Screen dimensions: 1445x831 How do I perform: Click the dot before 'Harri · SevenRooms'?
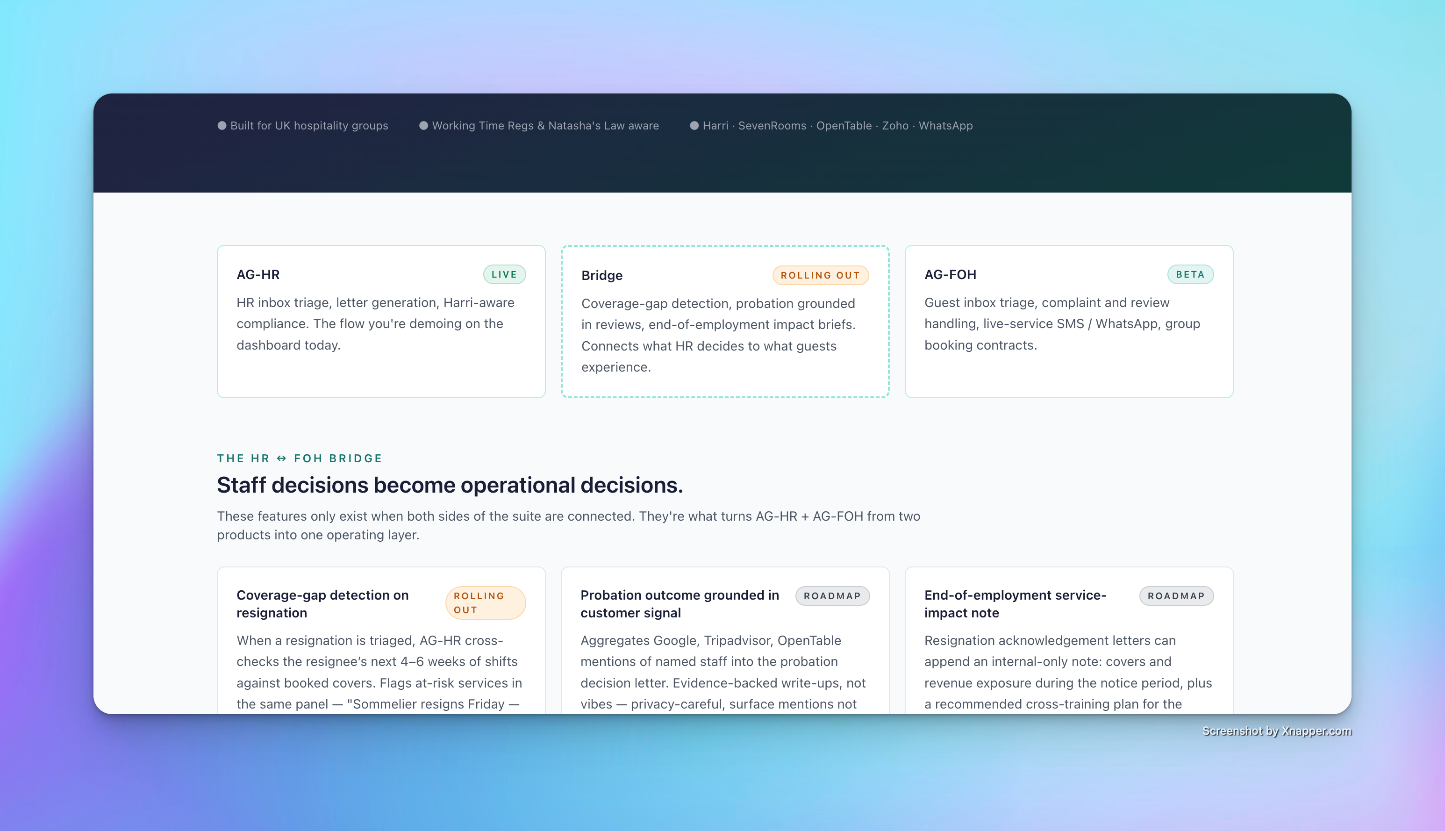[694, 126]
